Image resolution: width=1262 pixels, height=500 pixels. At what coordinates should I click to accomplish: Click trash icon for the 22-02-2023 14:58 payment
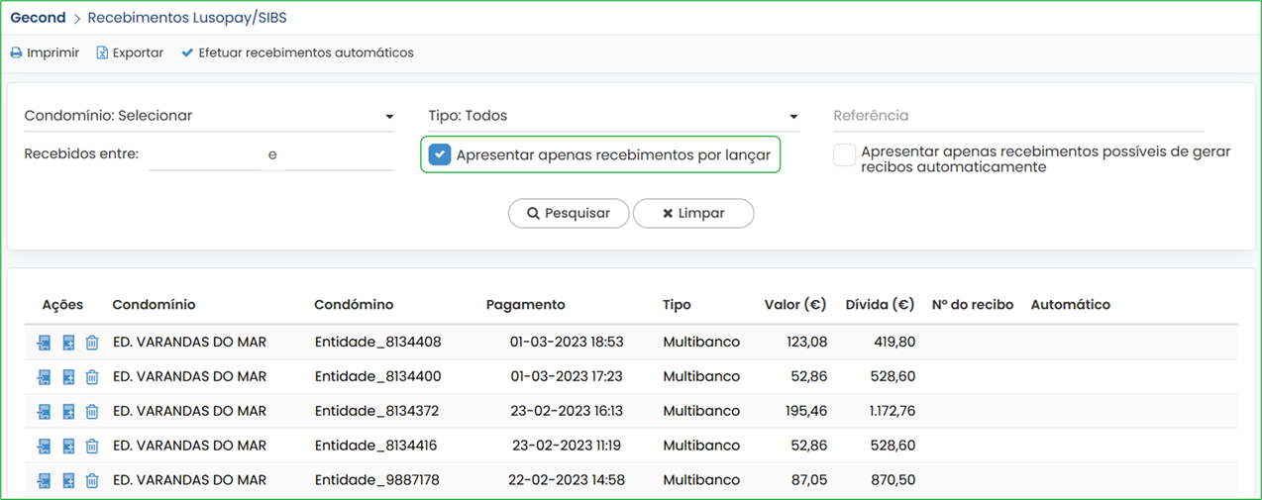pyautogui.click(x=92, y=481)
